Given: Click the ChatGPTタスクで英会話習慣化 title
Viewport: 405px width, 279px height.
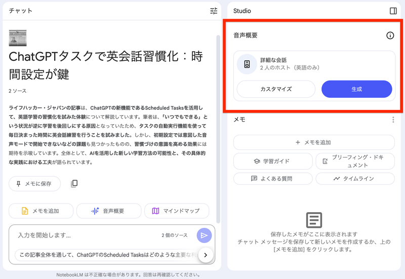Looking at the screenshot, I should (106, 65).
